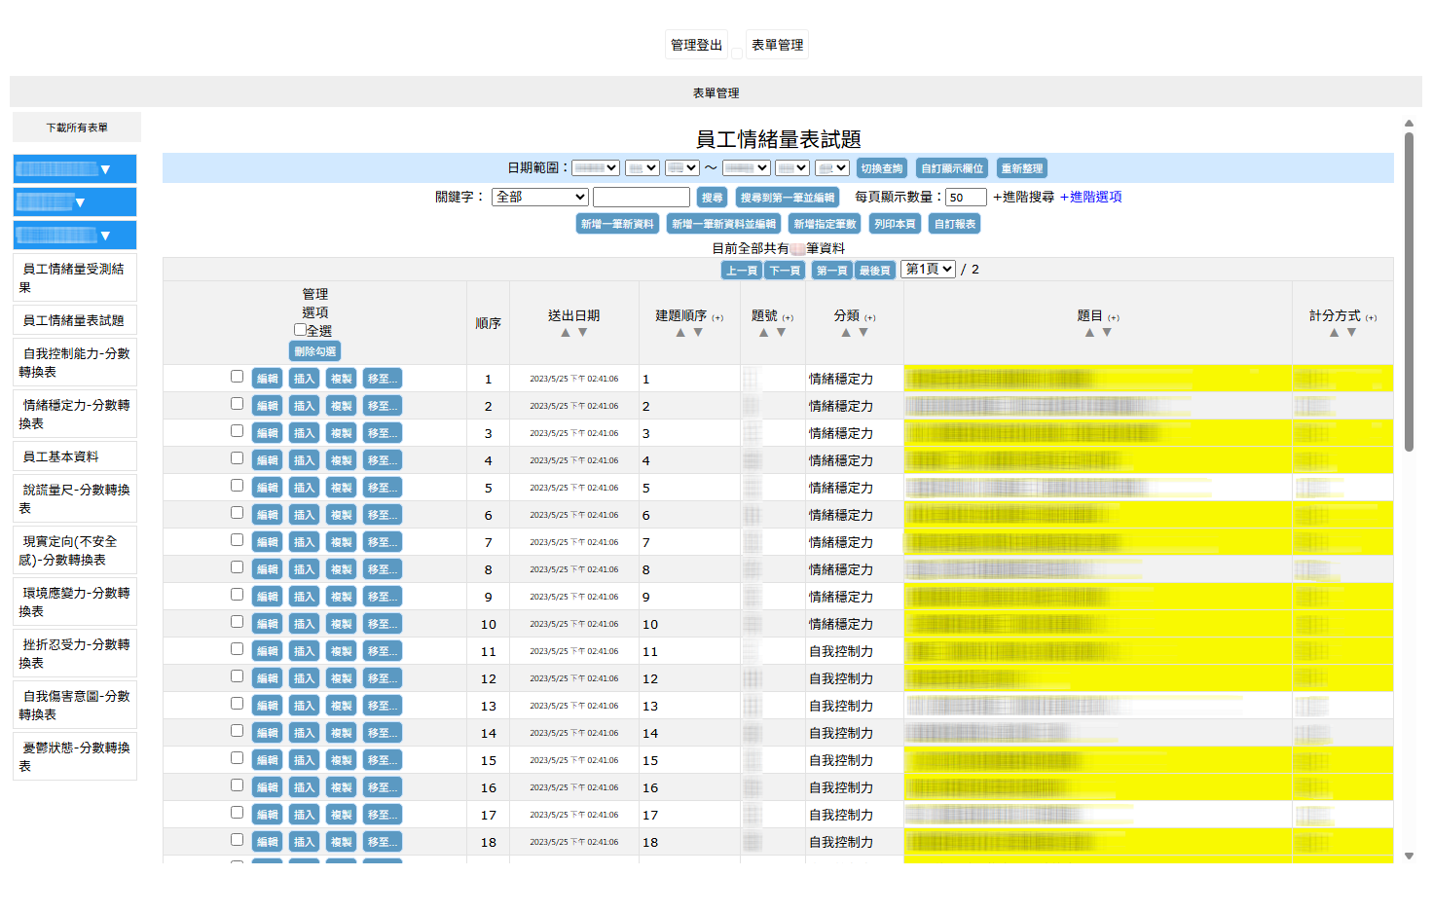Open the +進階選項 link

[1090, 197]
